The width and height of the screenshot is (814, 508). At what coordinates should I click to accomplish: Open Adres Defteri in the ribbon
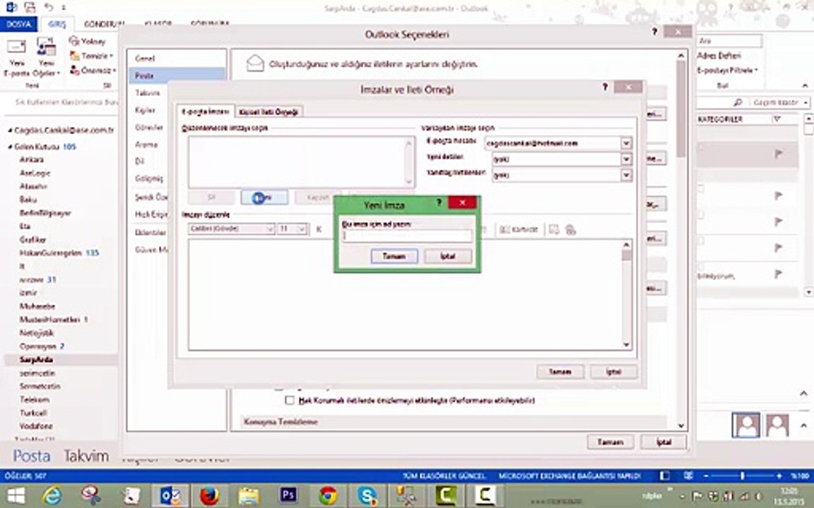(x=719, y=56)
